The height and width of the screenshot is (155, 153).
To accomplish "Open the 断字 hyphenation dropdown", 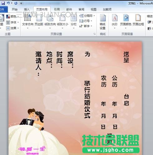I will (86, 26).
